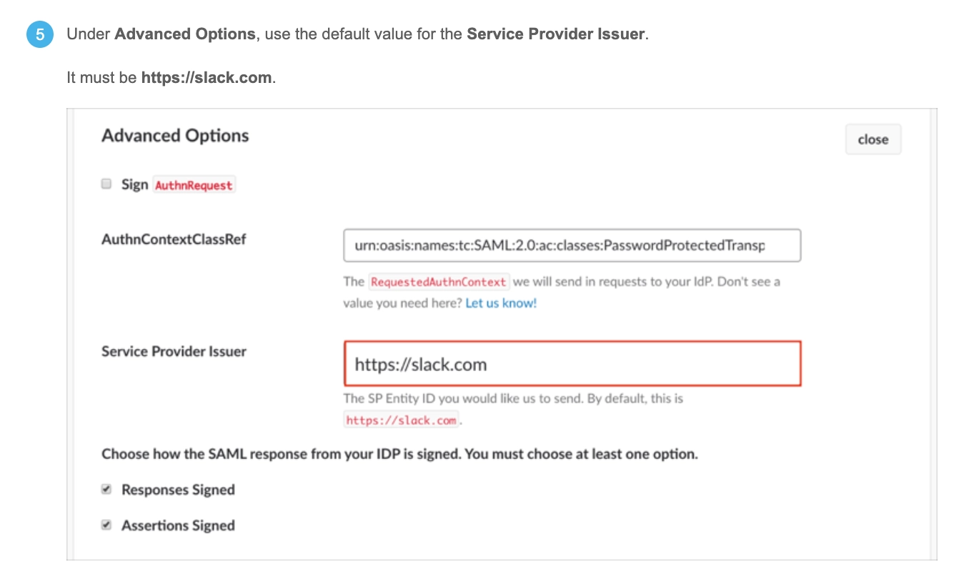Image resolution: width=959 pixels, height=572 pixels.
Task: Click the RequestedAuthnContext code snippet
Action: click(x=439, y=282)
